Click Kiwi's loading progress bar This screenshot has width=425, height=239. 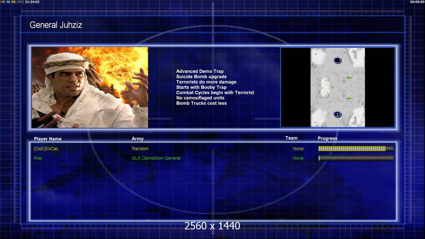click(356, 158)
